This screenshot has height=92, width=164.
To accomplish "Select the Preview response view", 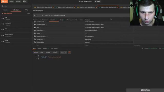I will [x=48, y=52].
